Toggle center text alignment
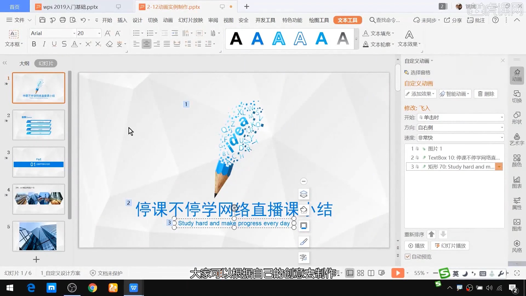Viewport: 526px width, 296px height. [147, 44]
